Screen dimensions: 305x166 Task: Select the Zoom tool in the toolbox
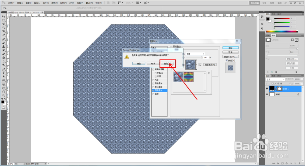[3, 95]
